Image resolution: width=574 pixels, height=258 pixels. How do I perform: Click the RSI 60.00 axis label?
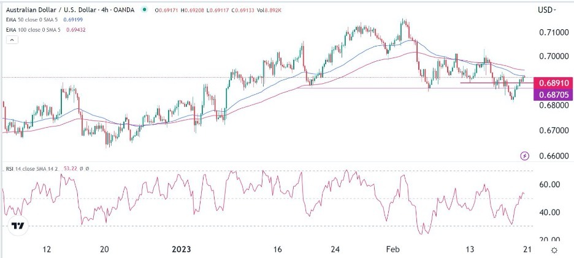tap(549, 185)
